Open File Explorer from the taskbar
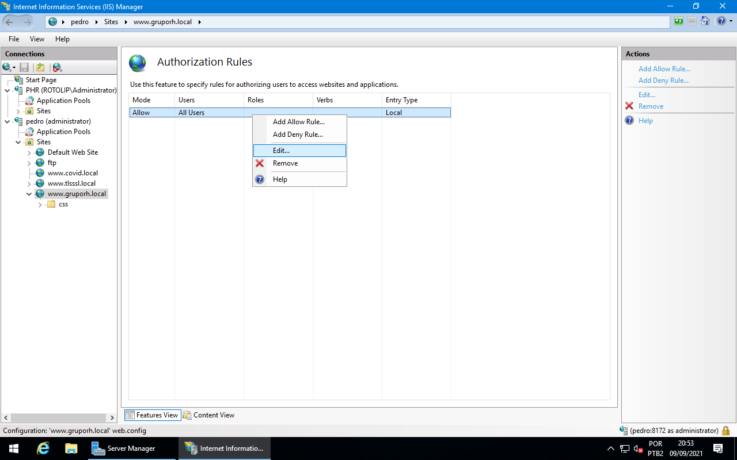 71,448
